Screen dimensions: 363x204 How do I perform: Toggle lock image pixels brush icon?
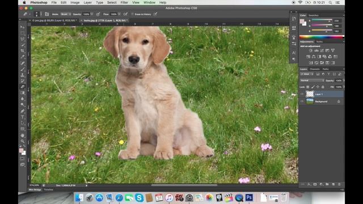click(x=313, y=87)
